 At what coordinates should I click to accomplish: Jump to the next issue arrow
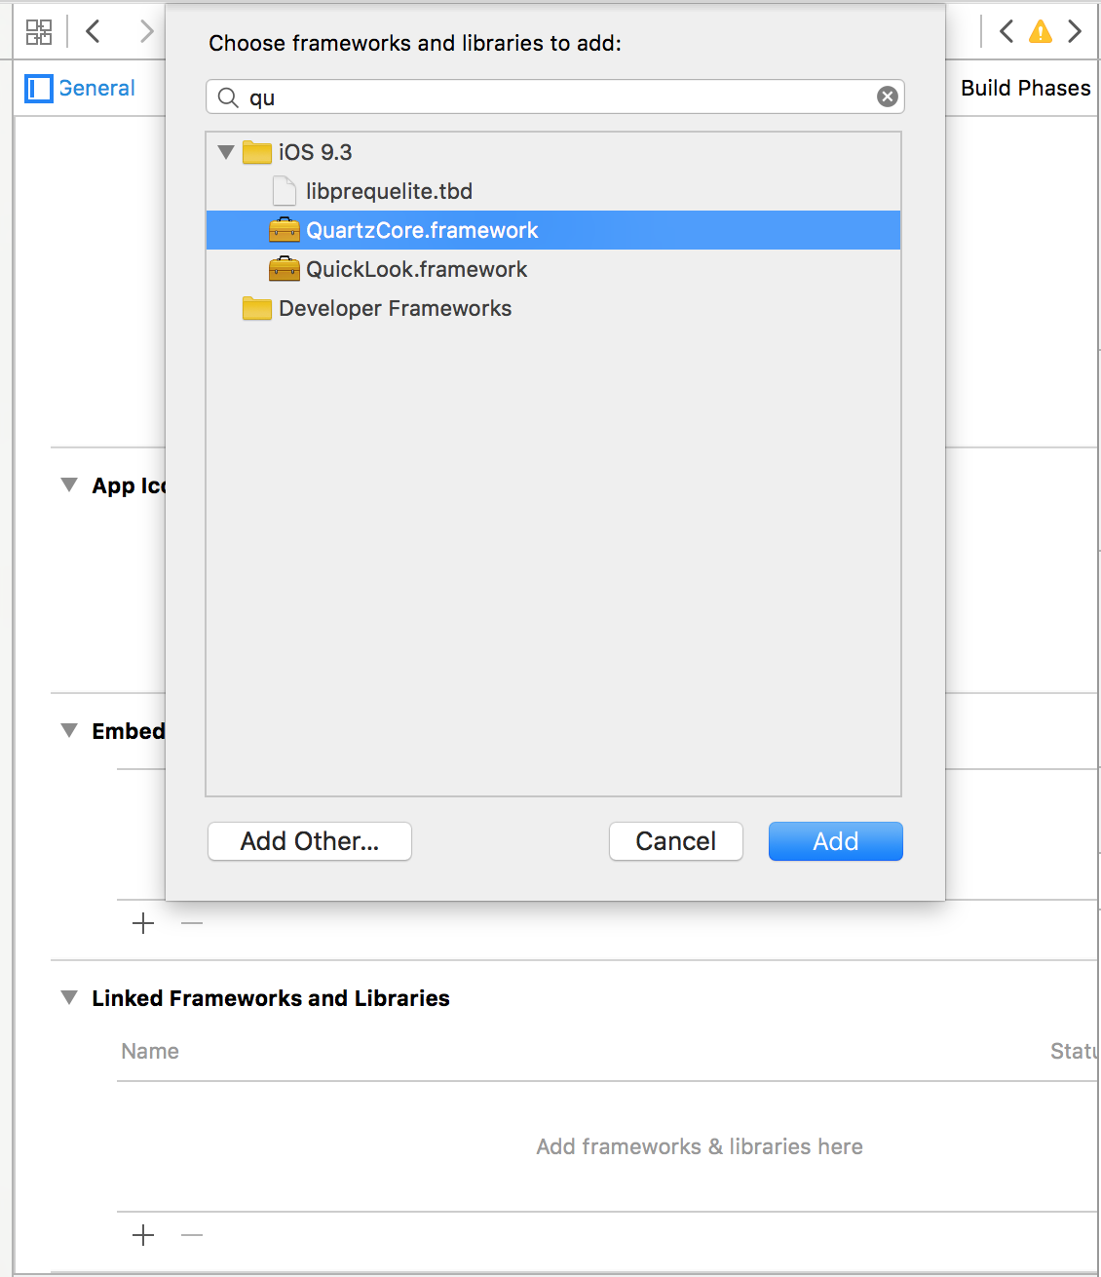1075,31
